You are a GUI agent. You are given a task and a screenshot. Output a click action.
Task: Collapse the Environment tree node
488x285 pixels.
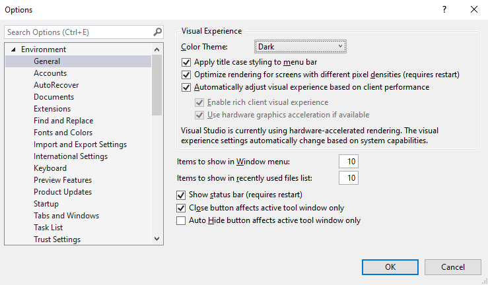(13, 49)
